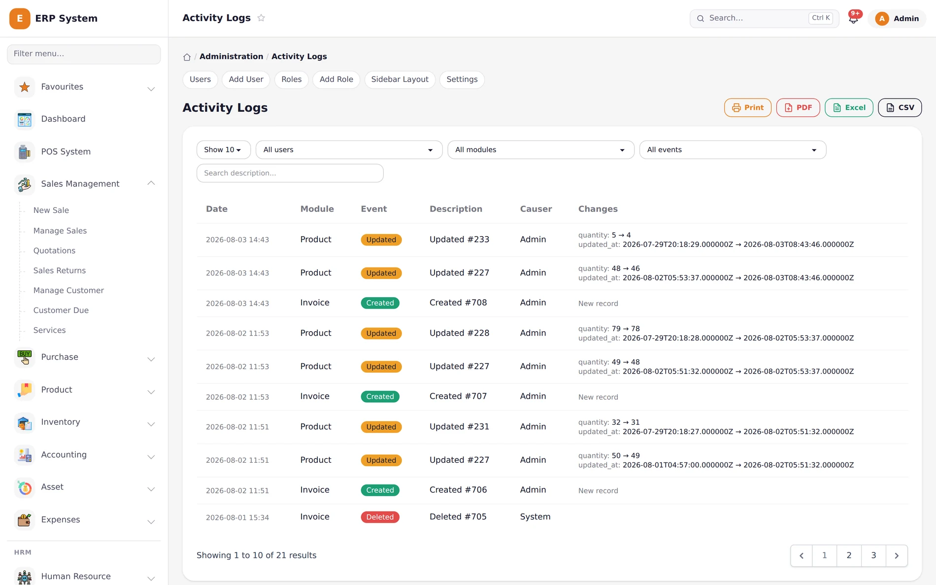Click the Expenses wallet icon
Viewport: 936px width, 585px height.
25,520
